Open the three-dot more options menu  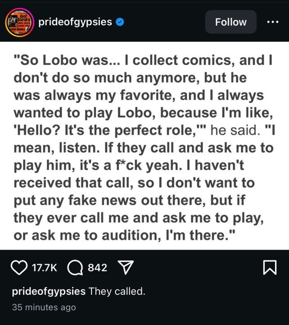(x=273, y=22)
